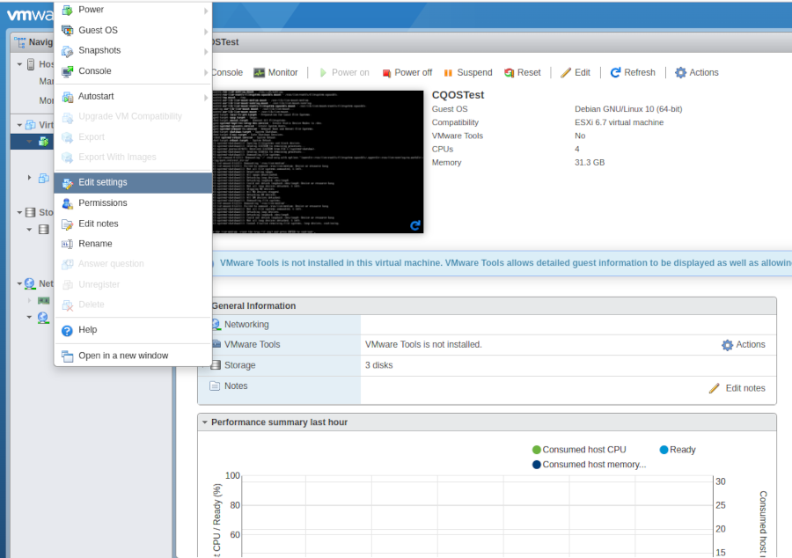The image size is (792, 558).
Task: Choose Edit settings from context menu
Action: click(133, 182)
